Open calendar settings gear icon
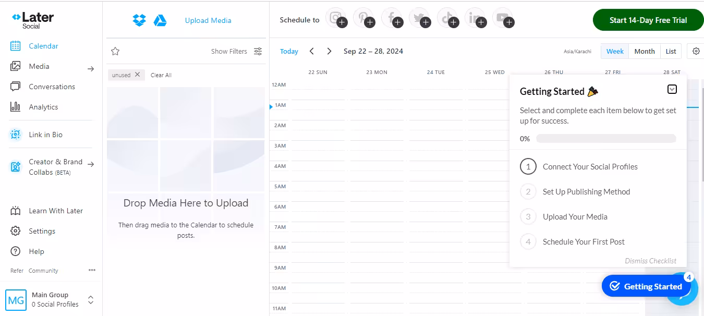 pyautogui.click(x=696, y=51)
